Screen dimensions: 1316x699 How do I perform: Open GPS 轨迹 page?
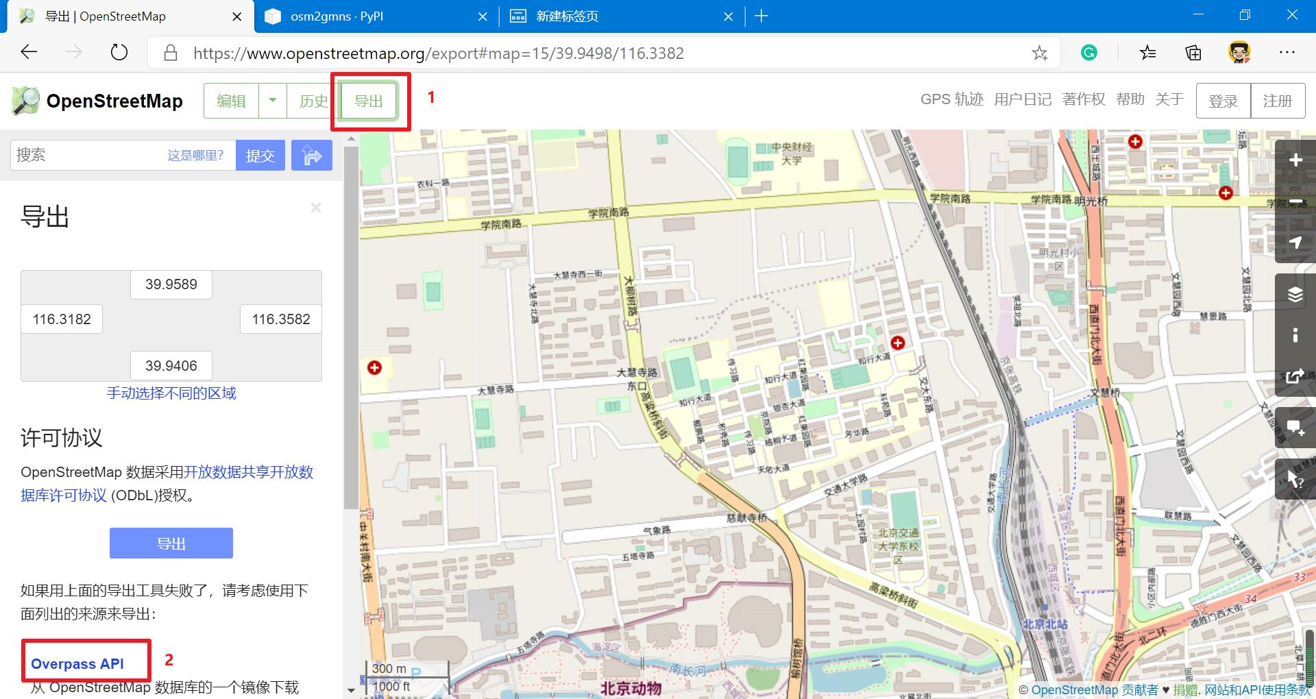tap(951, 99)
